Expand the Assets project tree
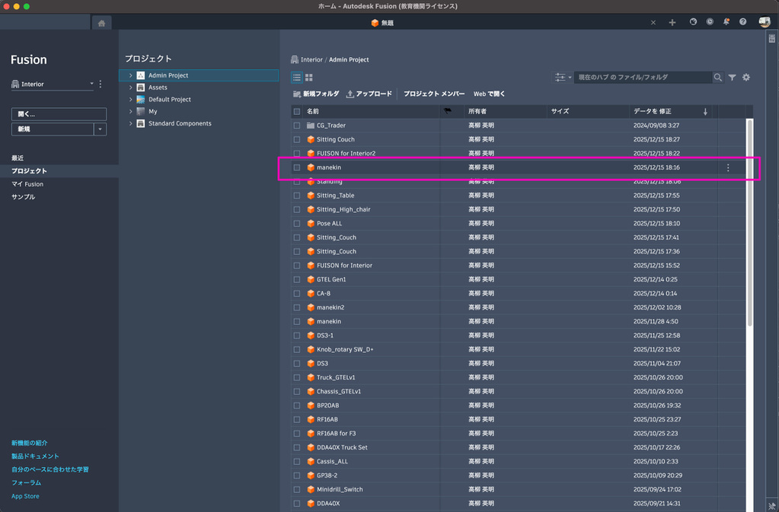 point(130,87)
